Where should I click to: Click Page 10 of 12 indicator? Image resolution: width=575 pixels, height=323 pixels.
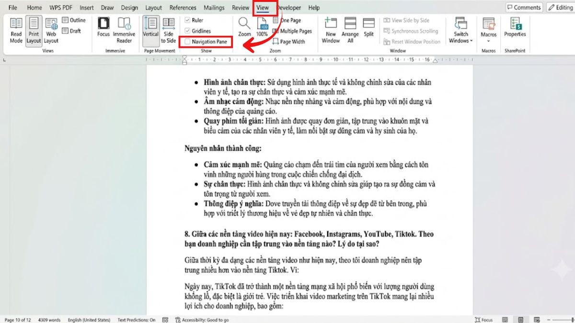tap(18, 320)
